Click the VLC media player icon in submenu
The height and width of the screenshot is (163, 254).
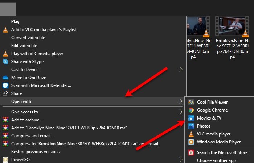191,134
